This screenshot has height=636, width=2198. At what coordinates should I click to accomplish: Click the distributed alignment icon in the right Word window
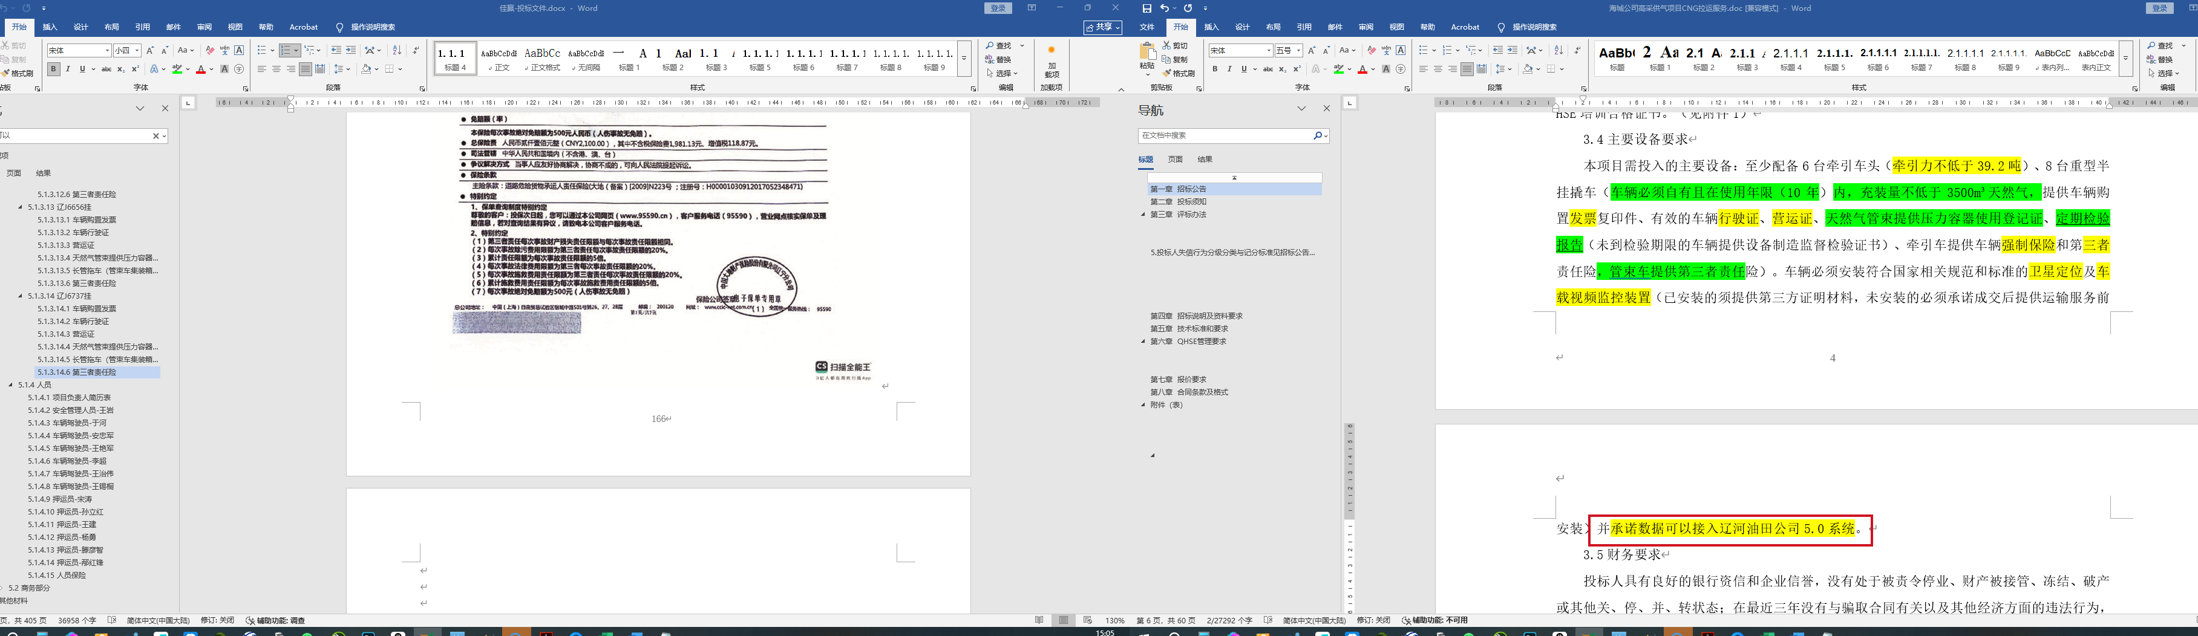[1481, 69]
